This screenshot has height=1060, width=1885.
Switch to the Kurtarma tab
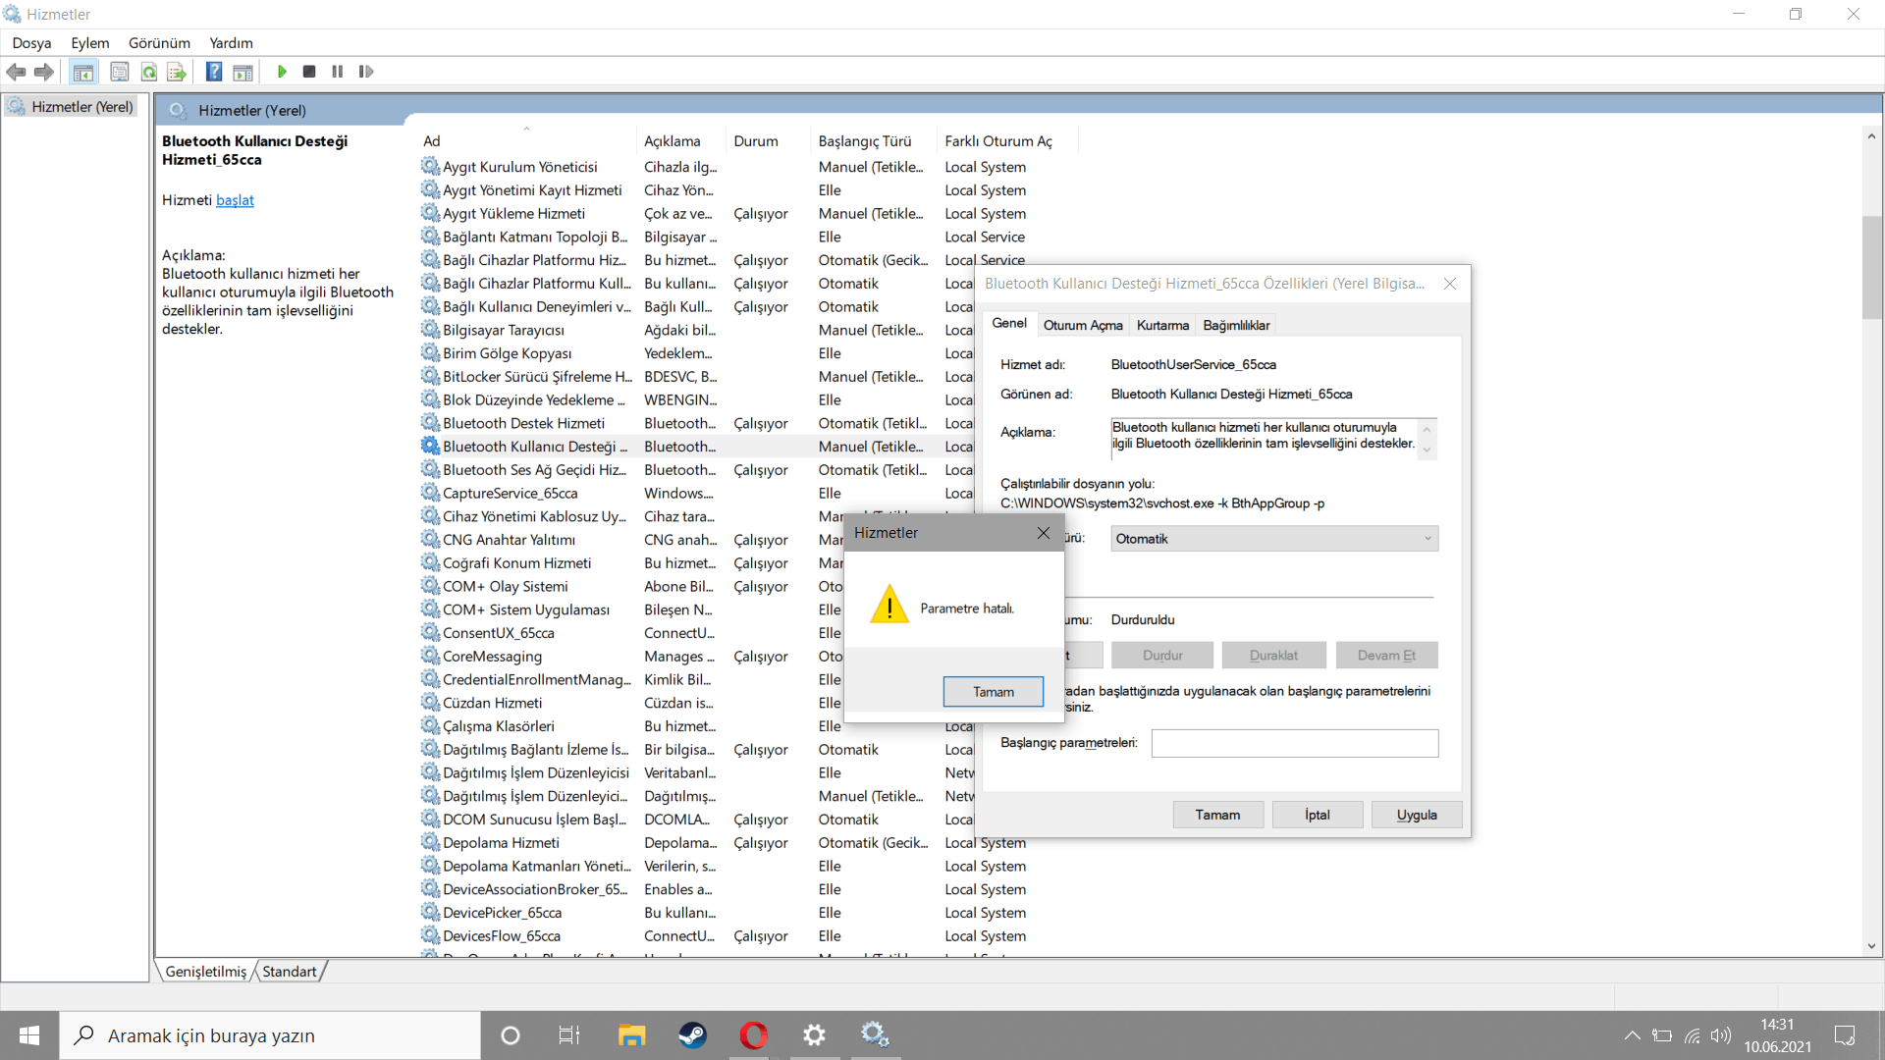[1162, 325]
